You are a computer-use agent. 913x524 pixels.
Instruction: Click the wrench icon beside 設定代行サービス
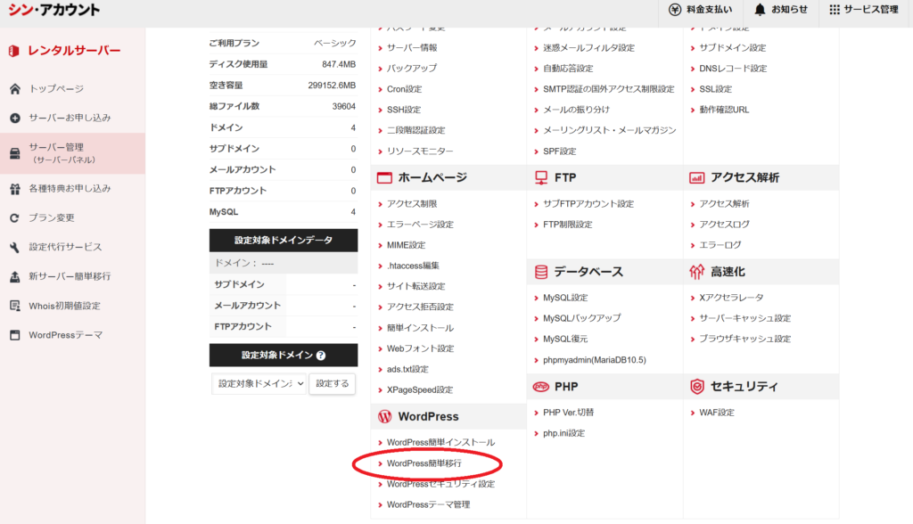(x=14, y=247)
